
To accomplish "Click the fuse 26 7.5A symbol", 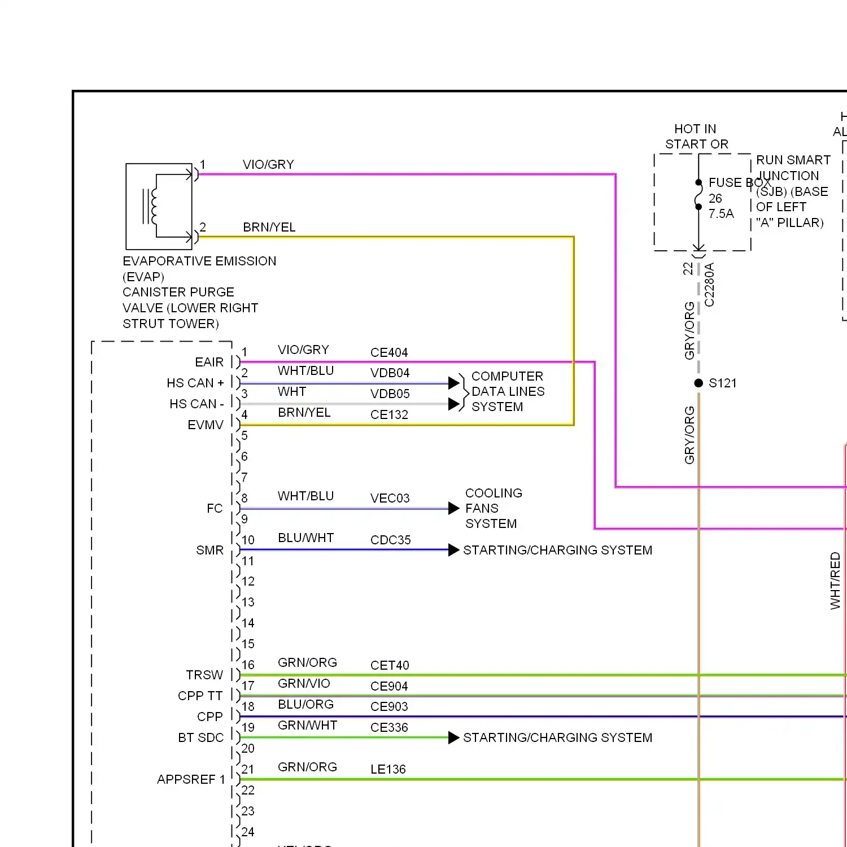I will [698, 195].
